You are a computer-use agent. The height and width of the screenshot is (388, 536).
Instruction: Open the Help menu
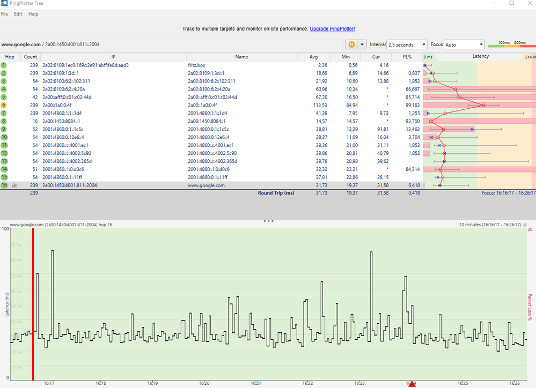(x=33, y=14)
